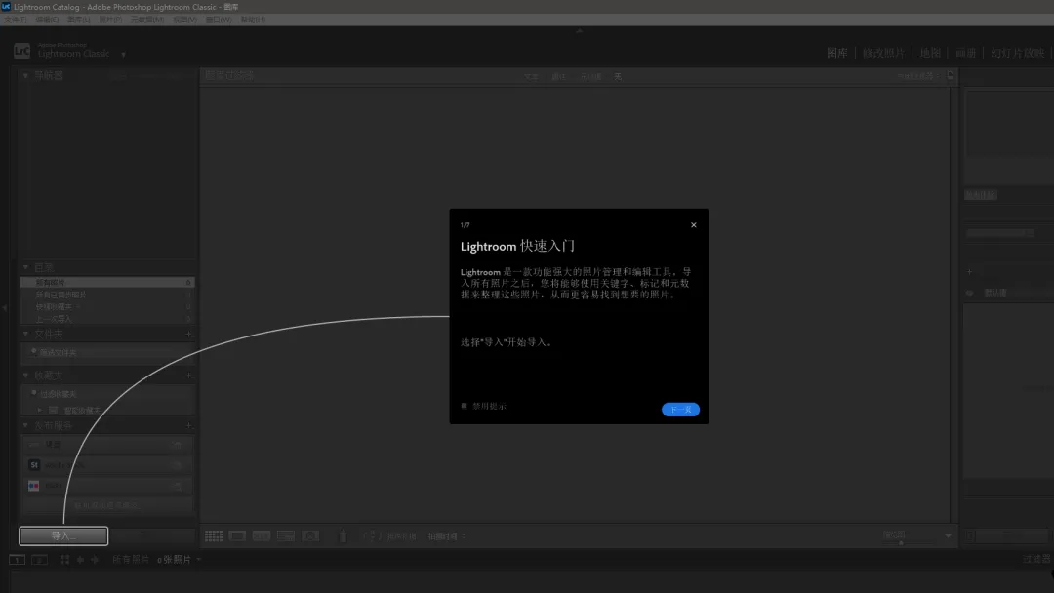Screen dimensions: 1054x593
Task: Collapse the 导航器 panel
Action: (25, 76)
